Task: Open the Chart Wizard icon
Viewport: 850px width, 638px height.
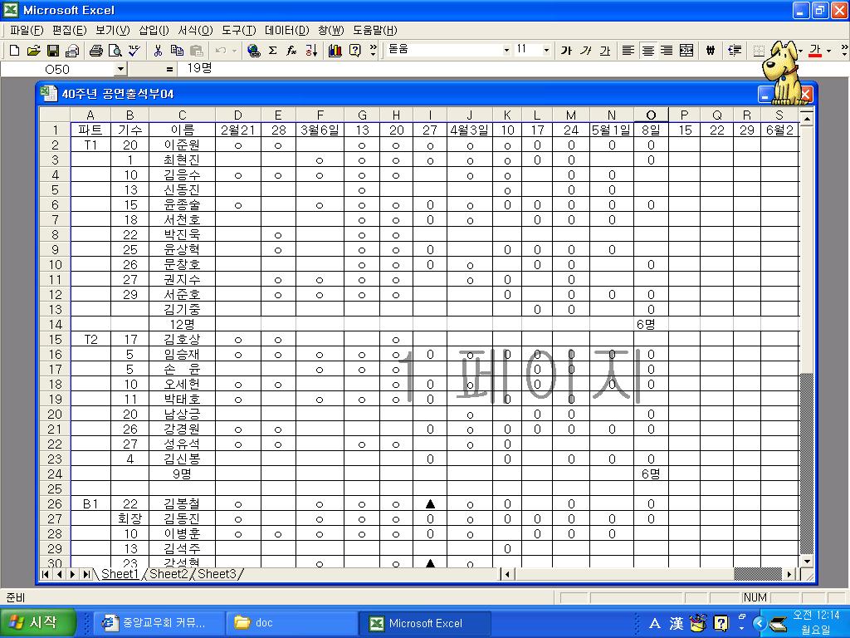Action: click(x=335, y=51)
